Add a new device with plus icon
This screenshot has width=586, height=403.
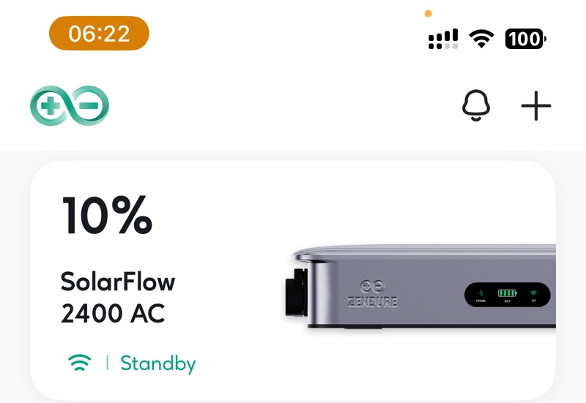tap(536, 105)
